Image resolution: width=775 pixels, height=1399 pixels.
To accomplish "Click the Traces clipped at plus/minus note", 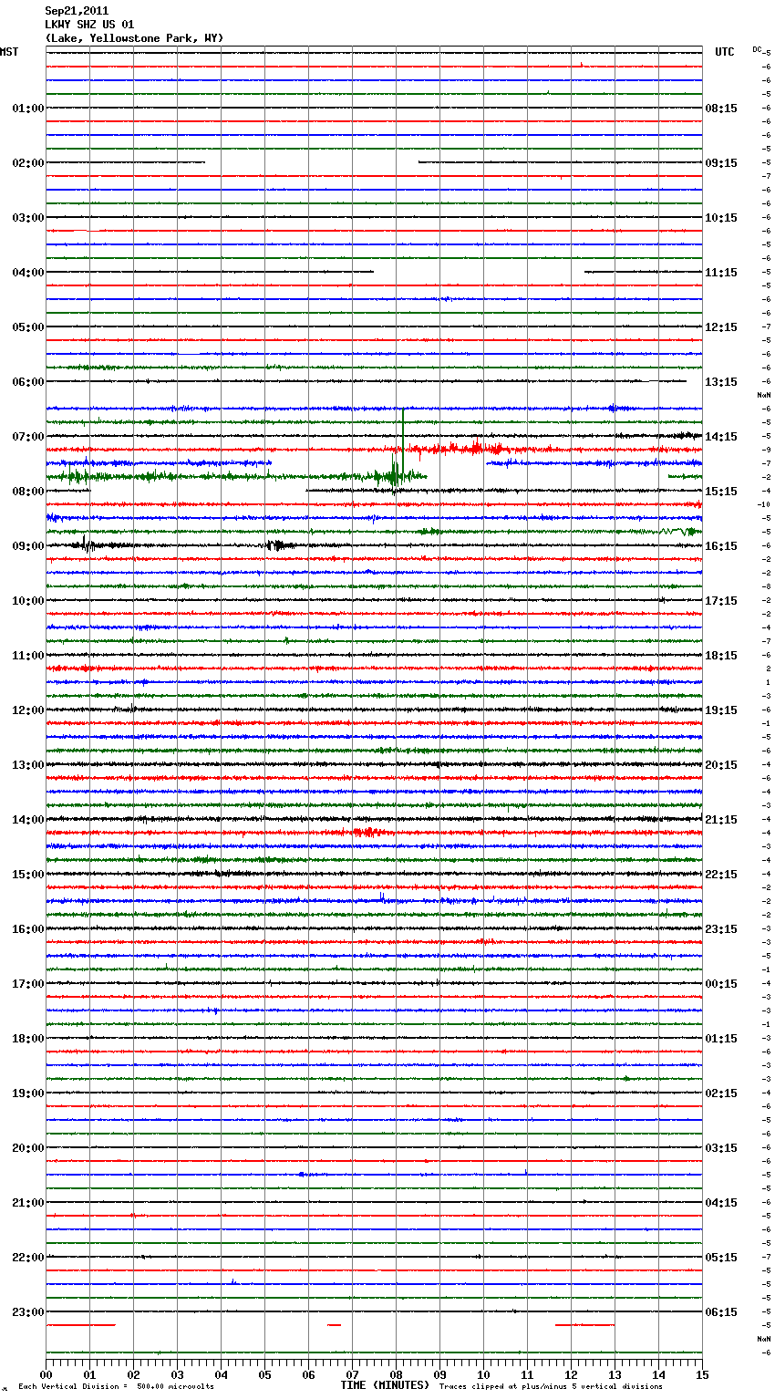I will (551, 1386).
